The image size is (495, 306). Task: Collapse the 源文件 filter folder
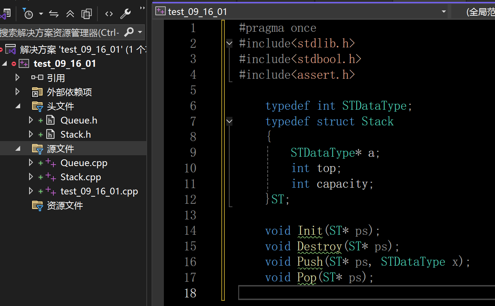18,149
